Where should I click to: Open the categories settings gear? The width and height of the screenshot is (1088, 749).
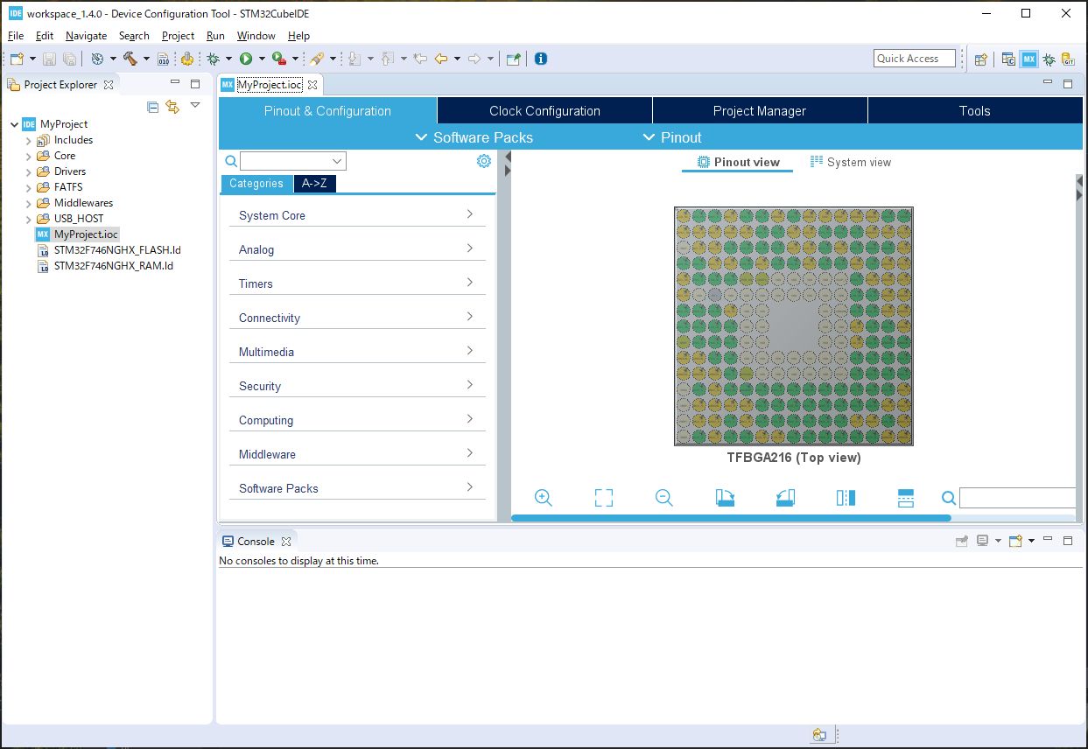(x=484, y=161)
